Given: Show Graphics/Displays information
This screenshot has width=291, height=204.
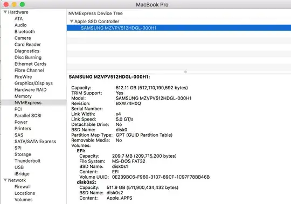Looking at the screenshot, I should click(x=33, y=83).
